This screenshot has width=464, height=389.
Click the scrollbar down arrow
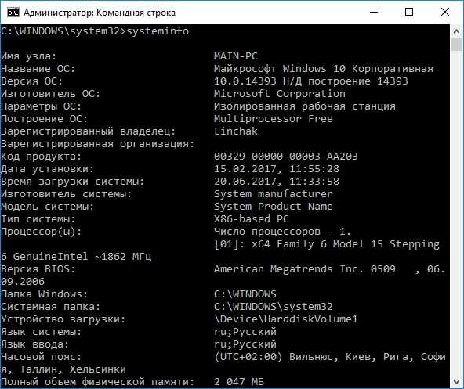click(457, 381)
